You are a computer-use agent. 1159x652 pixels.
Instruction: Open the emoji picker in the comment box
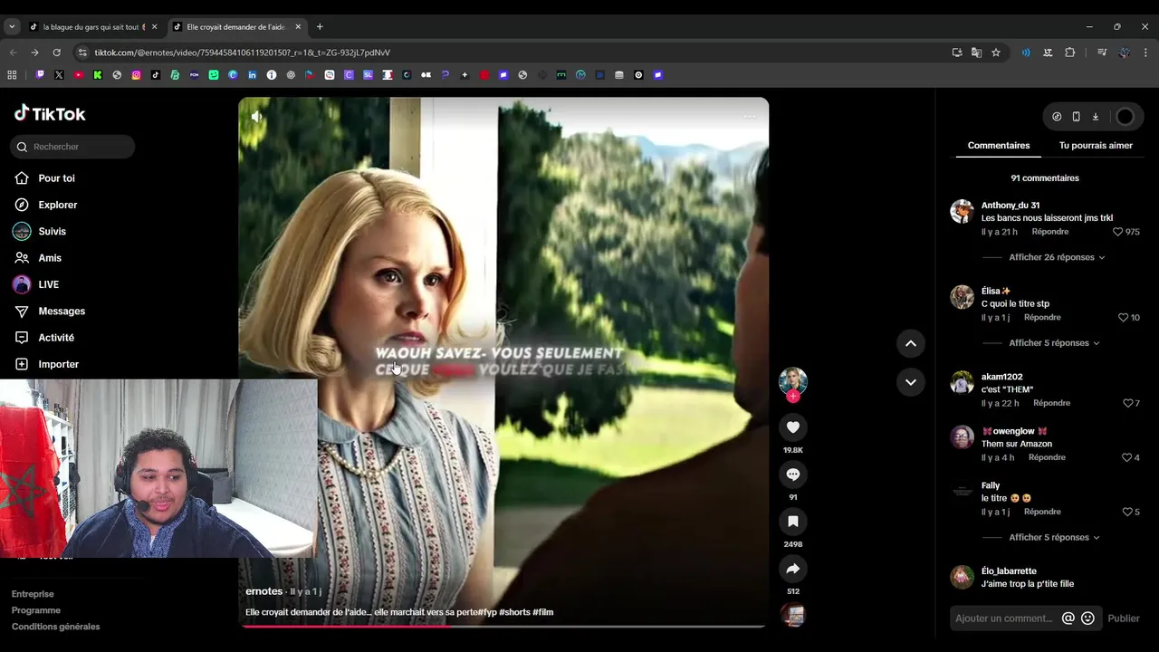(x=1087, y=618)
